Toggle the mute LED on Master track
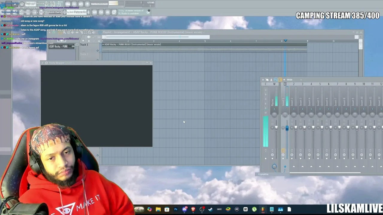Viewport: 383px width, 215px height. tap(274, 109)
